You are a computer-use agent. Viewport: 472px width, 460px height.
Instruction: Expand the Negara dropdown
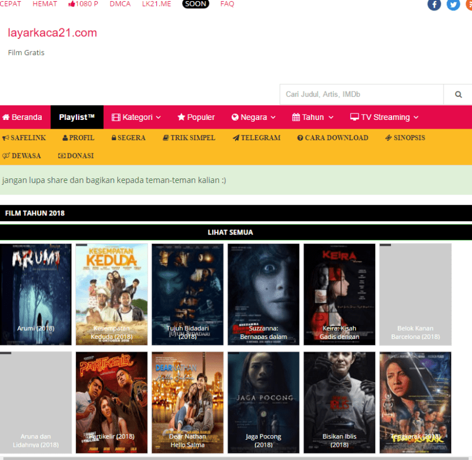coord(254,117)
